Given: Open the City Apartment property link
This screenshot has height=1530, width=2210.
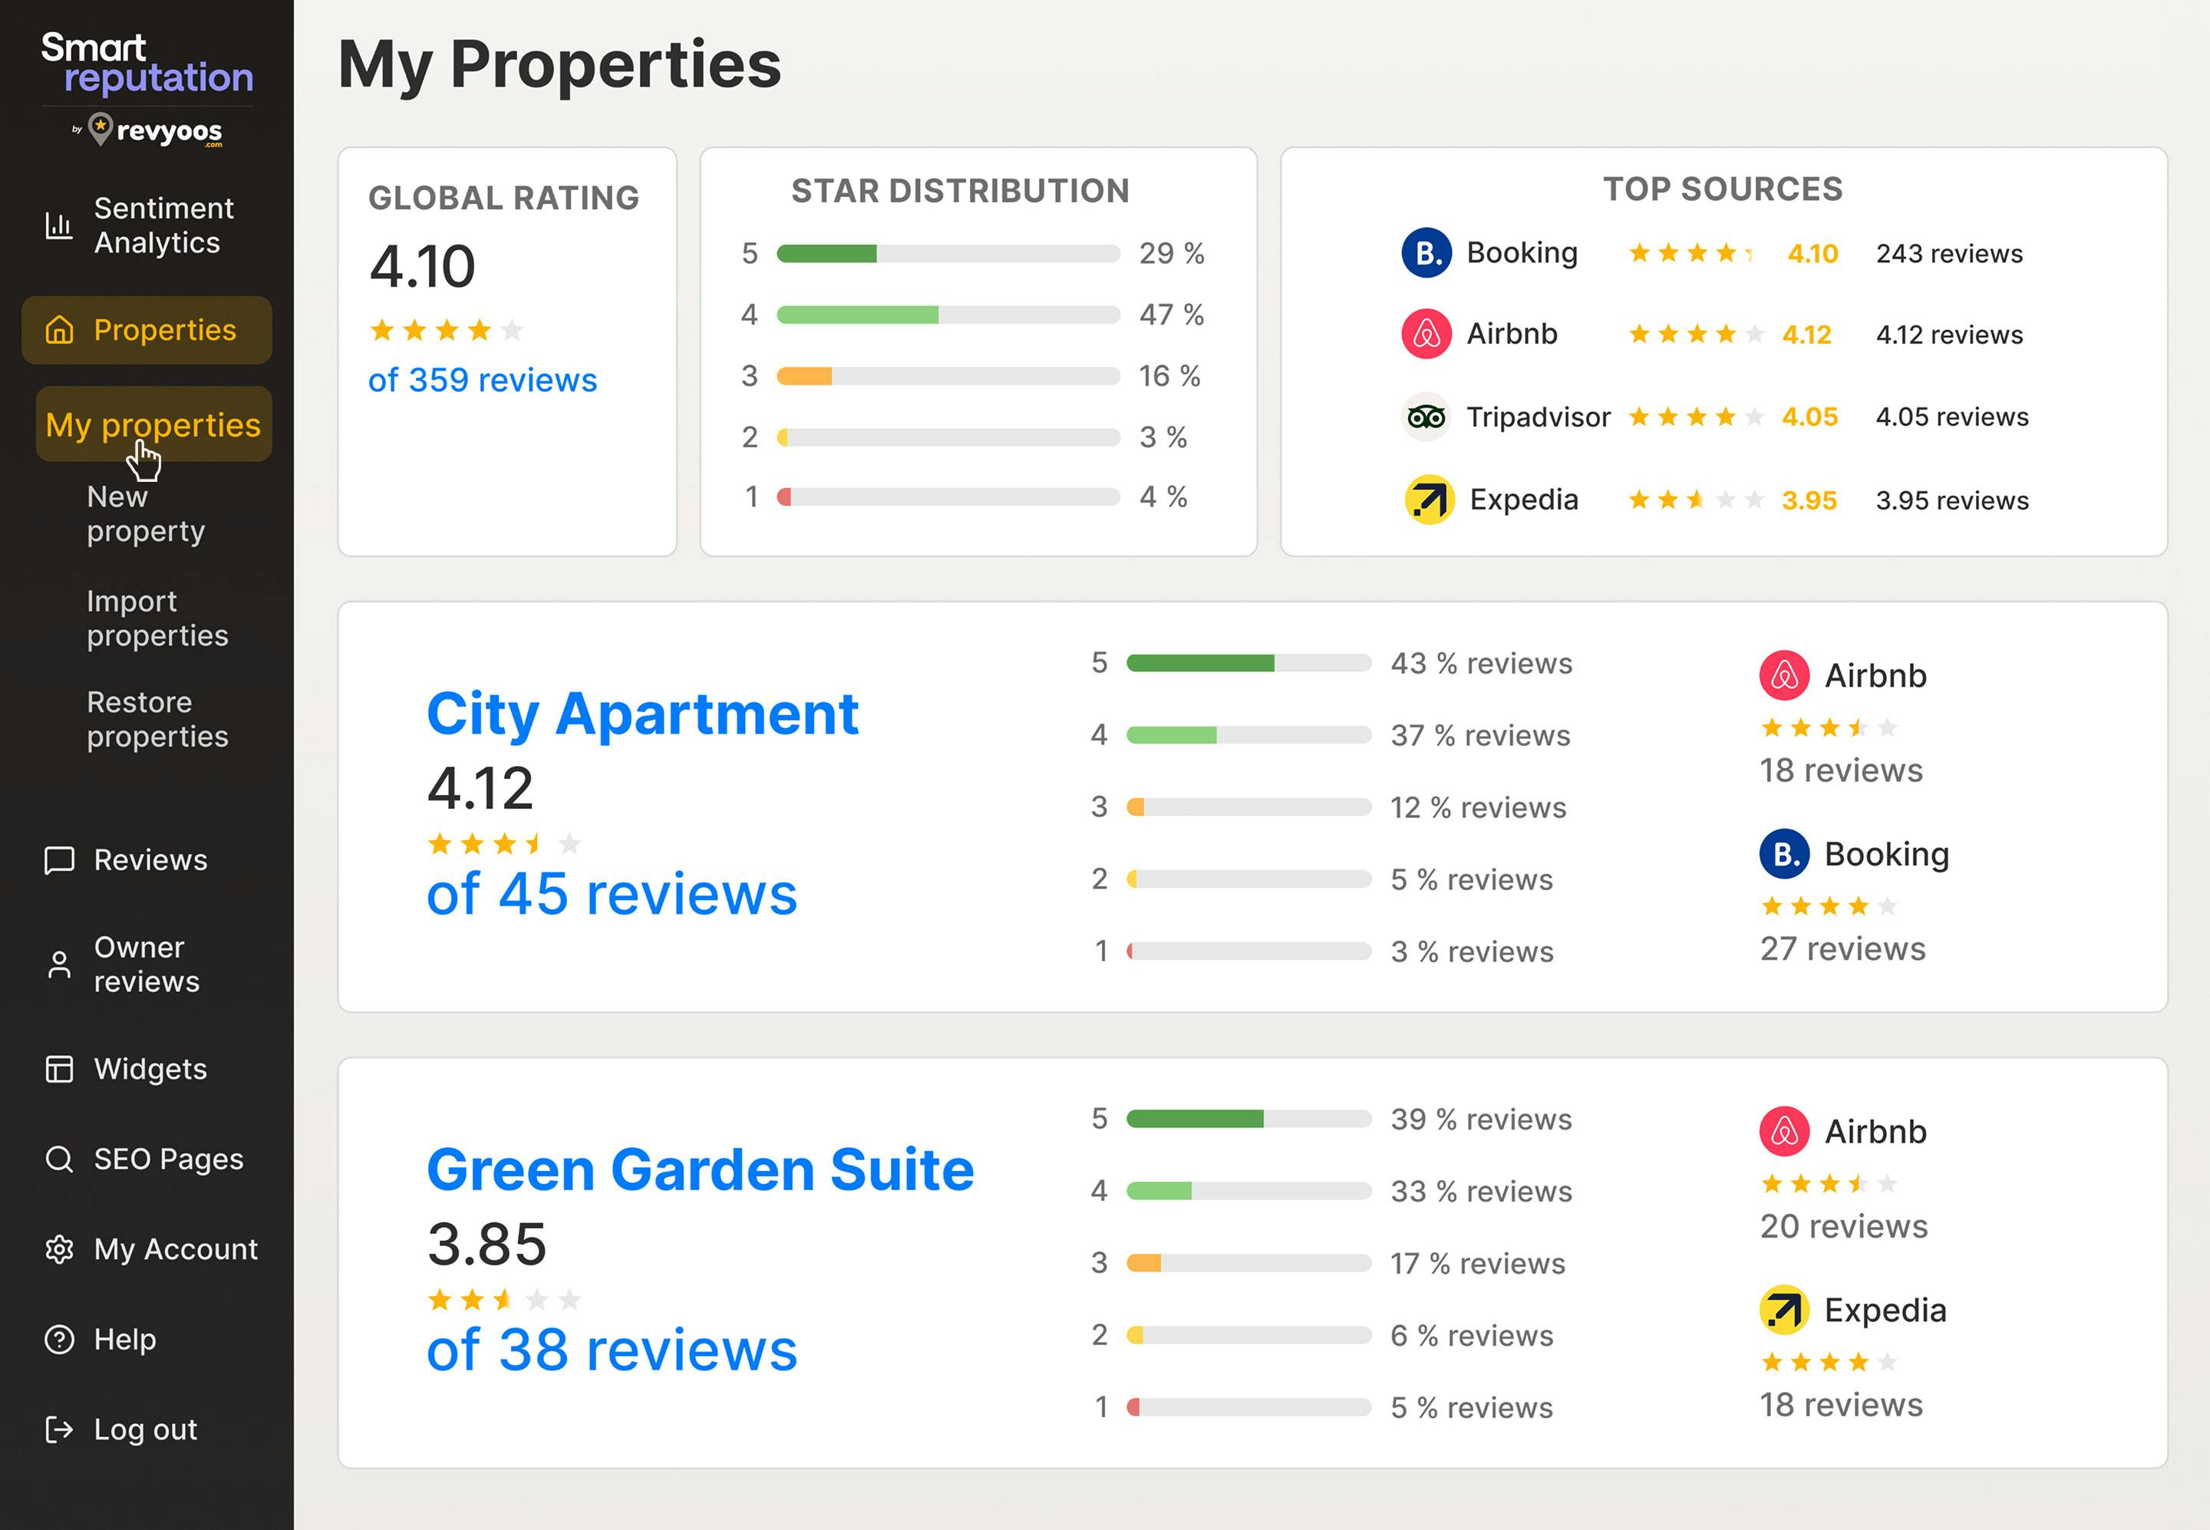Looking at the screenshot, I should [642, 714].
